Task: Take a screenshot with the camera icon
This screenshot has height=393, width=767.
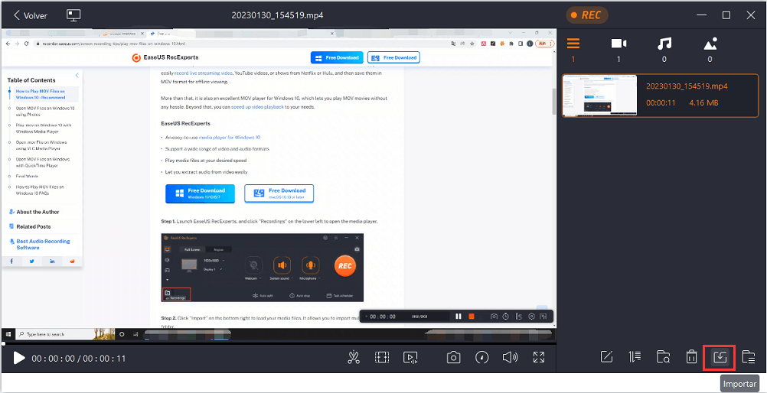Action: (453, 357)
